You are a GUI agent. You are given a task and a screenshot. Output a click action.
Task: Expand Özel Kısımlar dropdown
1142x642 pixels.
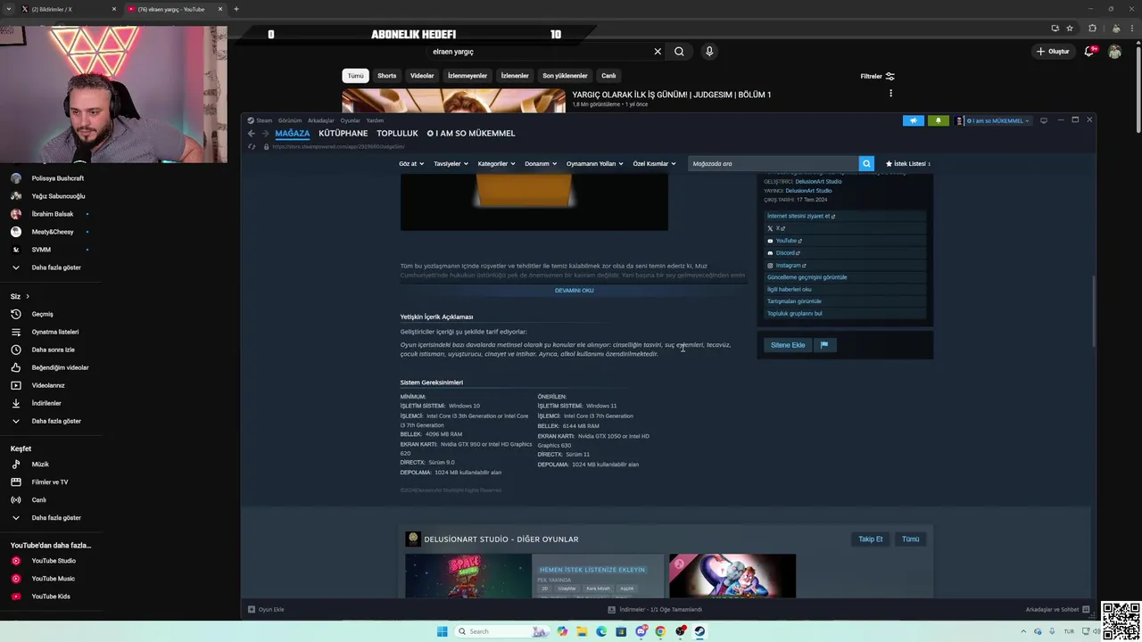point(654,164)
